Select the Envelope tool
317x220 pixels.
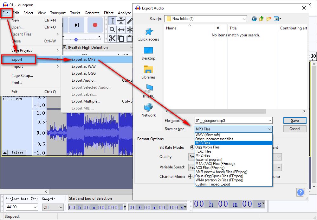pos(121,21)
